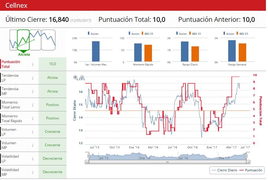
Task: Click orange IBEX 35 bar in Momento Rápido
Action: pyautogui.click(x=148, y=53)
